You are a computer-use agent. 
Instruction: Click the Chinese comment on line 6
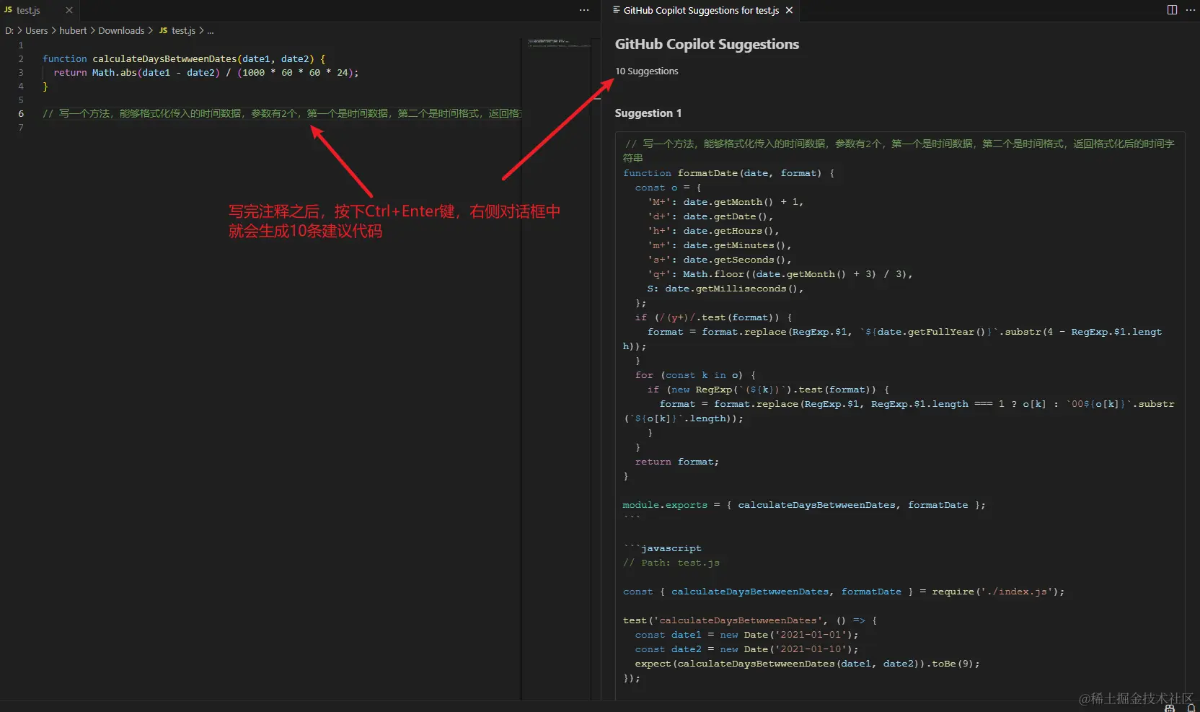282,113
